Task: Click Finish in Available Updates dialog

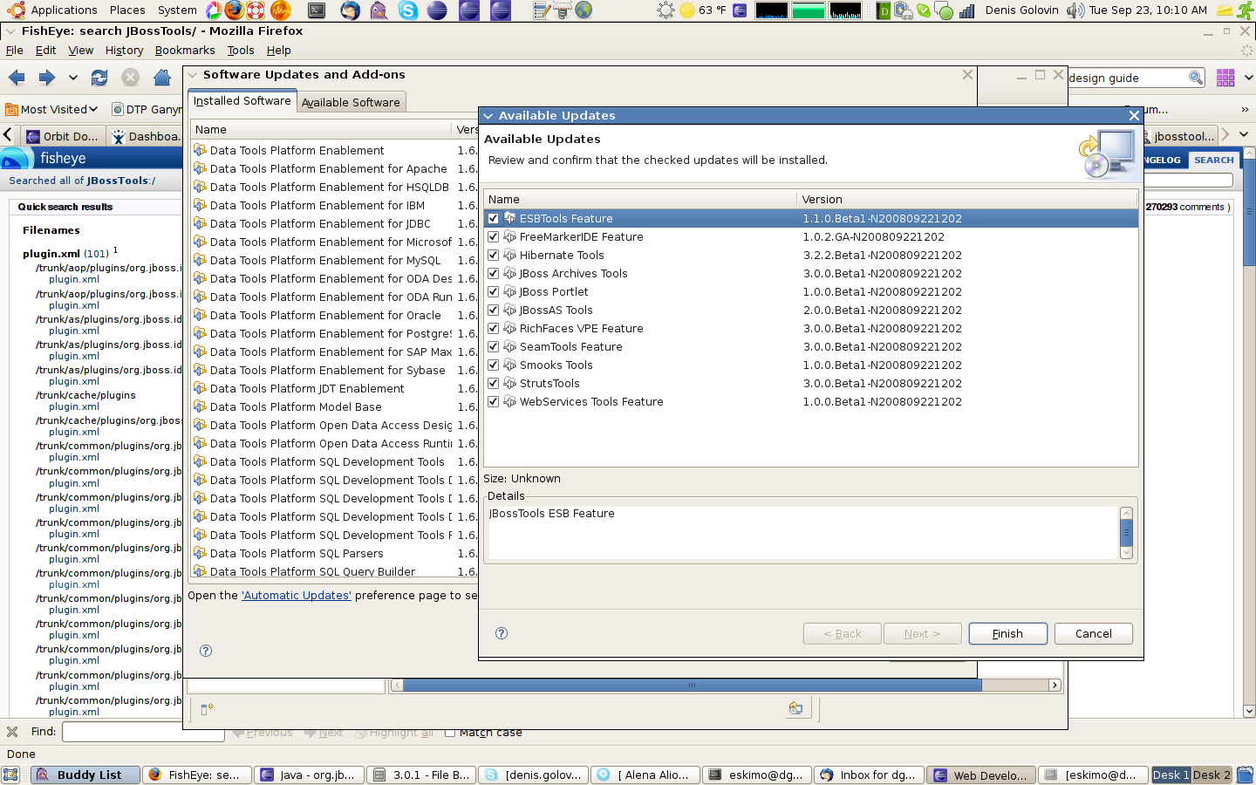Action: pyautogui.click(x=1007, y=634)
